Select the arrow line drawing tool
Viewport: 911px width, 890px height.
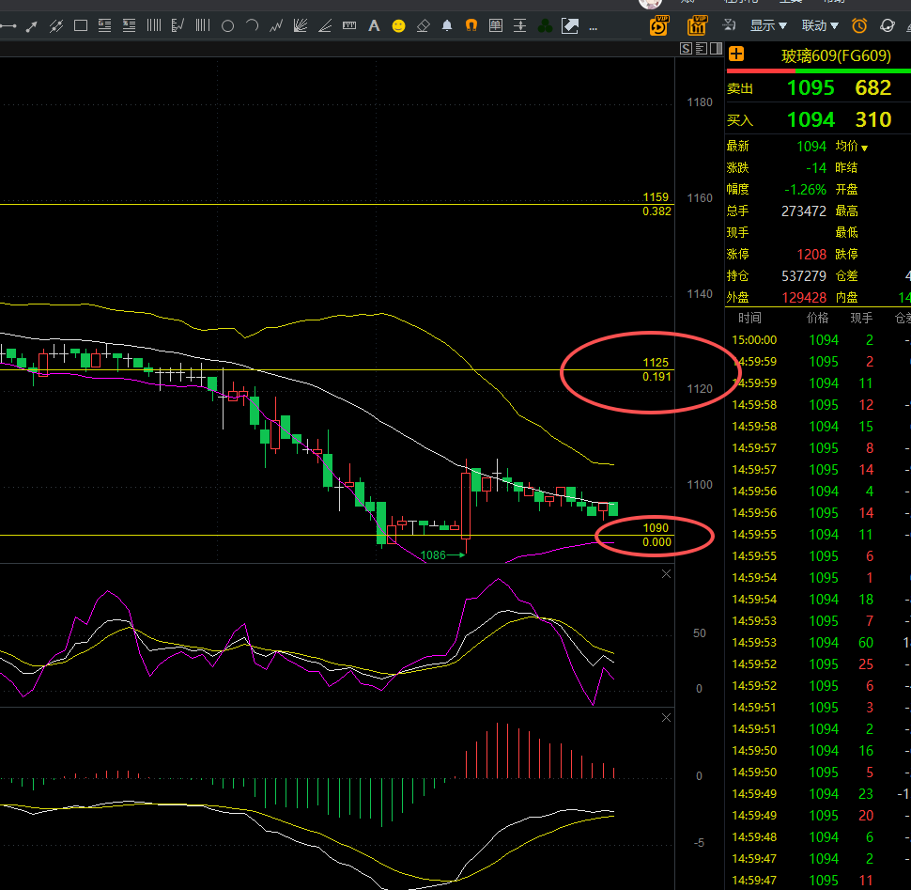pyautogui.click(x=32, y=26)
